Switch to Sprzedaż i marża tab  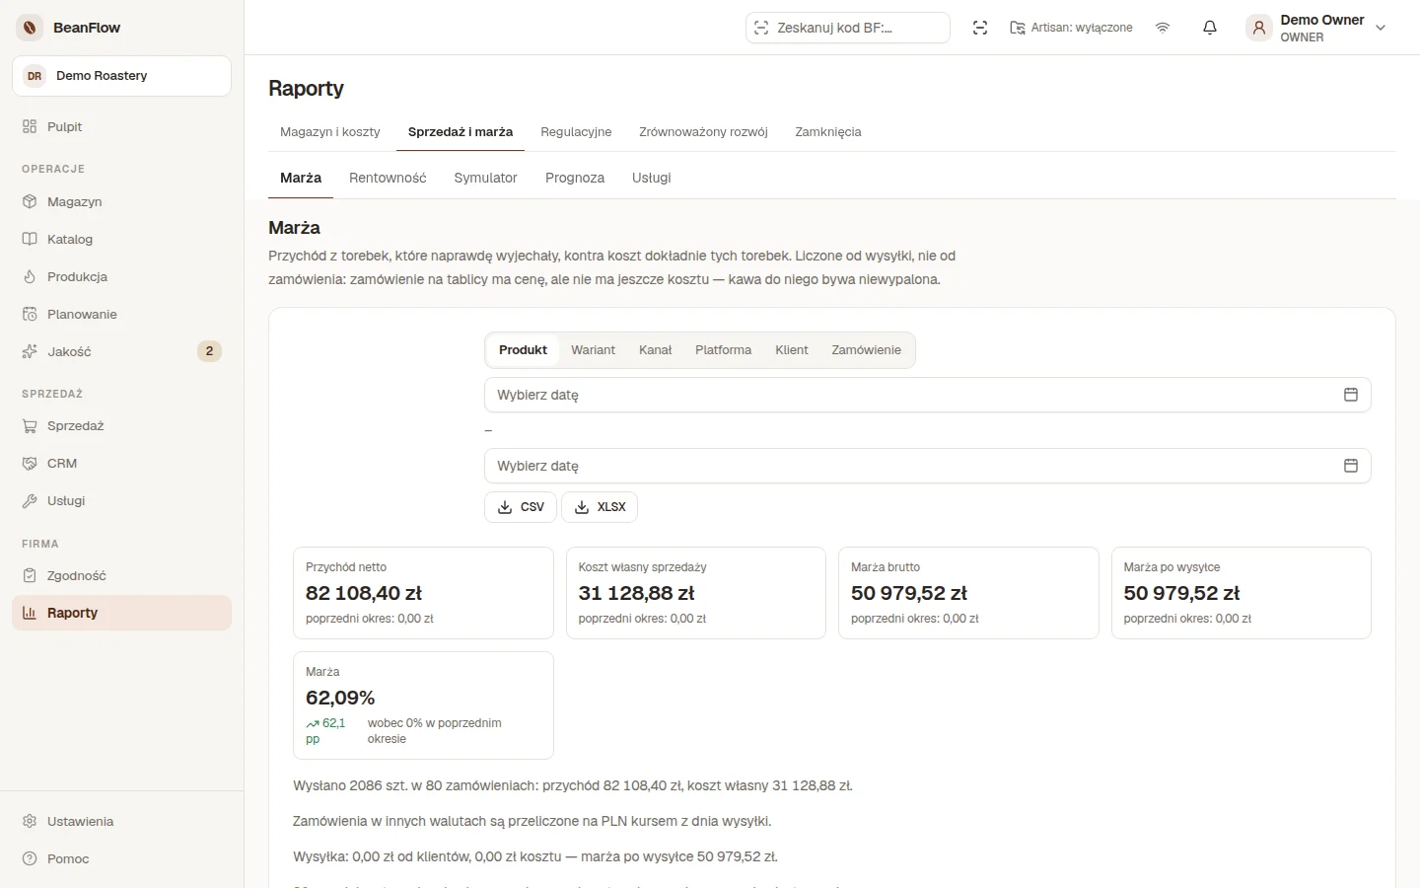(x=461, y=132)
